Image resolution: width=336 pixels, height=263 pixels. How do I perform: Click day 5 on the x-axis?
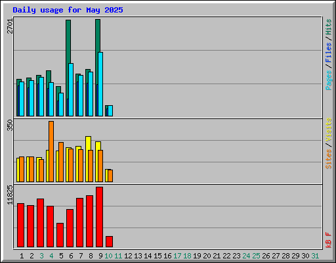[61, 256]
